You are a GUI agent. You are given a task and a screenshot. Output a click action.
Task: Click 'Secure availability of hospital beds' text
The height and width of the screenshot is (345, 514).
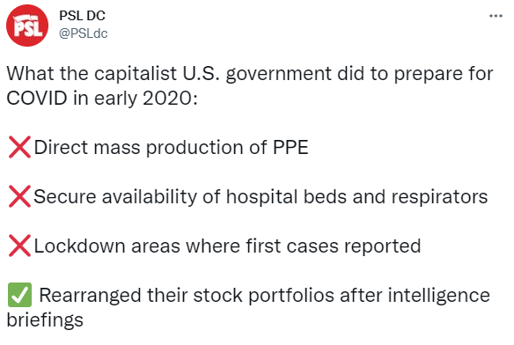190,197
